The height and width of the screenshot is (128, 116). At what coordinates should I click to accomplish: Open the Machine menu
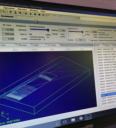pyautogui.click(x=22, y=9)
